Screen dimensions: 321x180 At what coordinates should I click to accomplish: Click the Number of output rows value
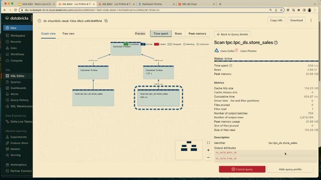tap(306, 117)
